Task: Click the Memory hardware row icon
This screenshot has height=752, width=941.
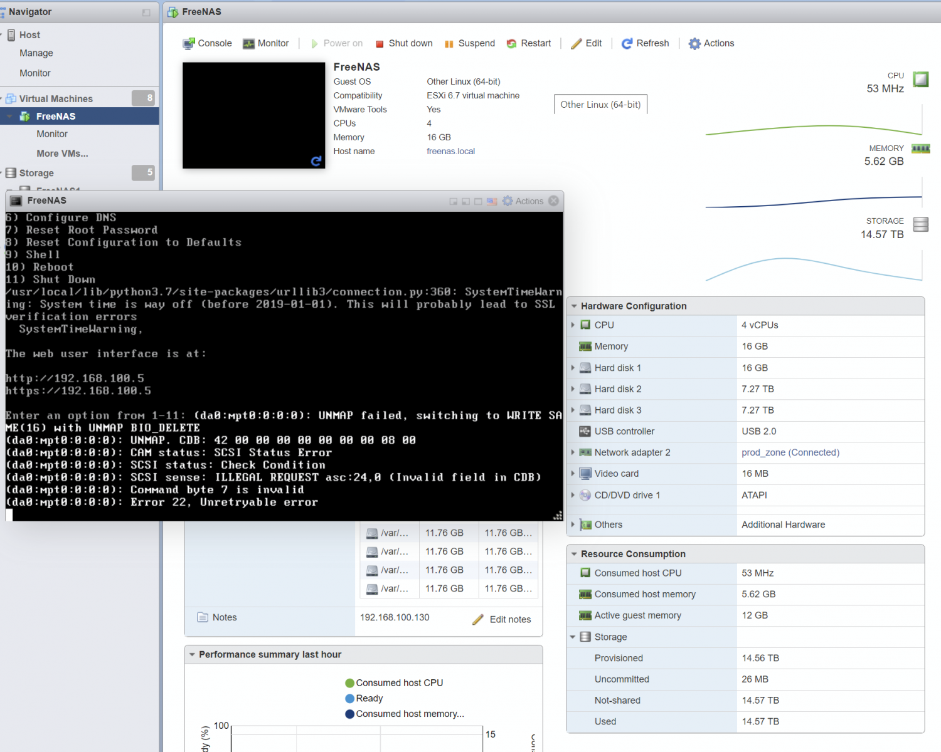Action: tap(585, 347)
